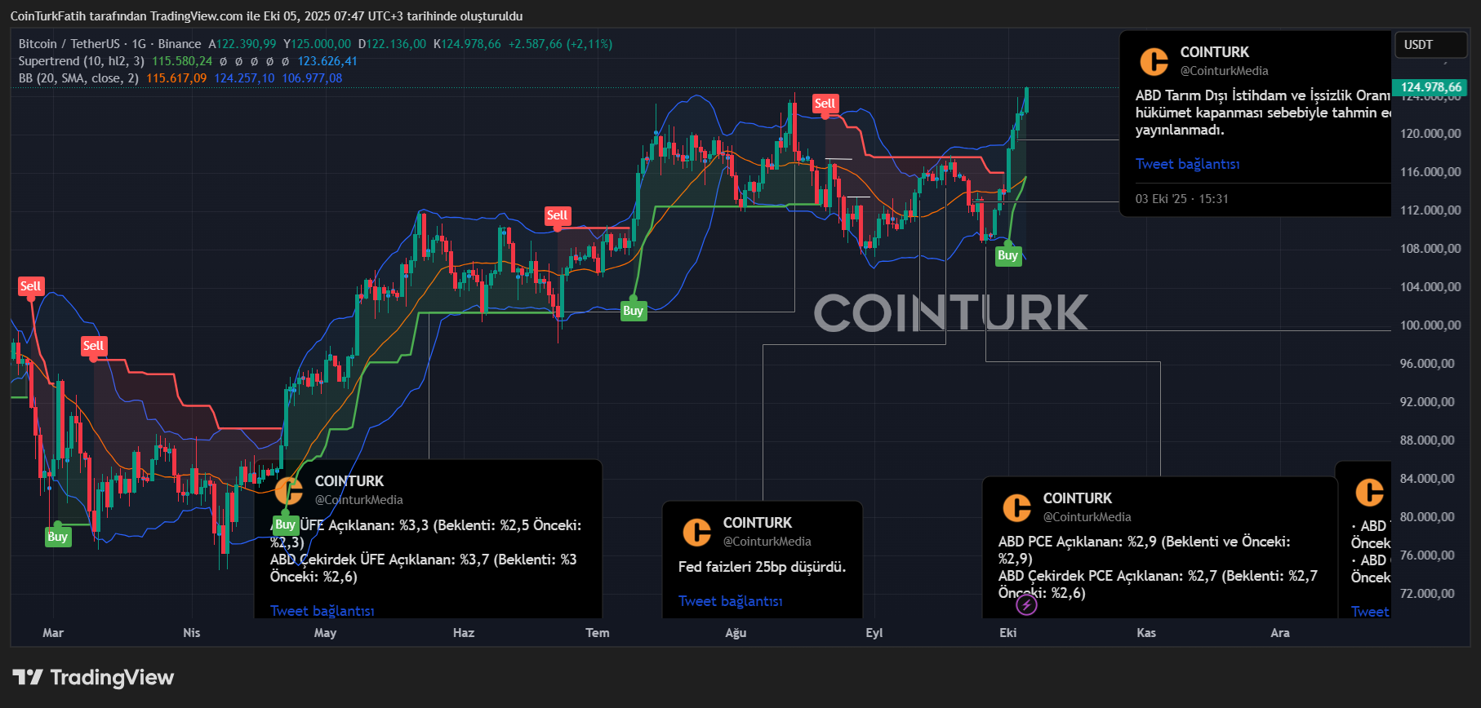Click the 'Eki' label on the time axis

[1008, 633]
